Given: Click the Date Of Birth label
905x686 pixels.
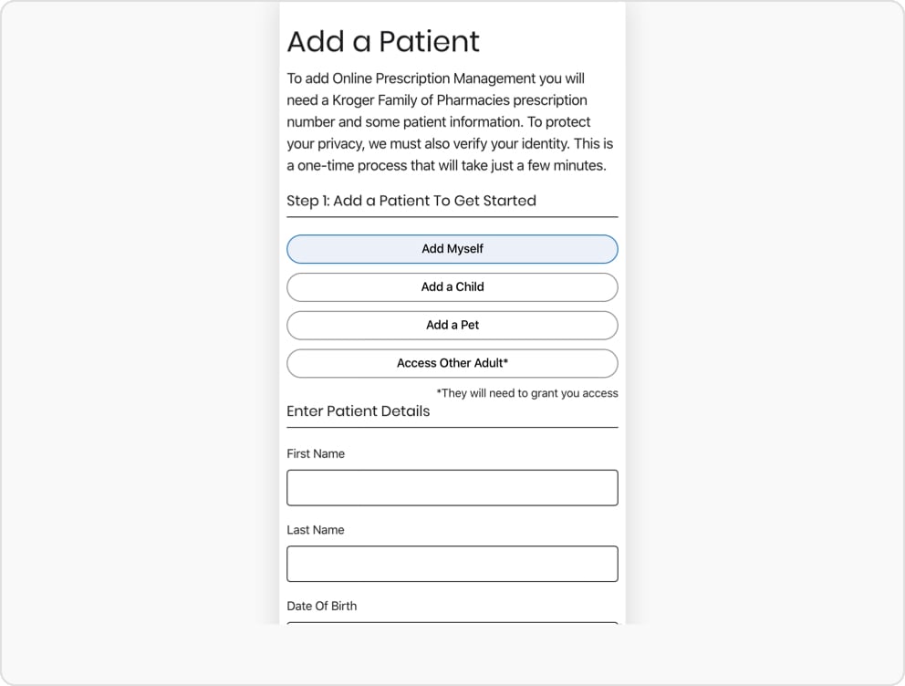Looking at the screenshot, I should point(322,607).
